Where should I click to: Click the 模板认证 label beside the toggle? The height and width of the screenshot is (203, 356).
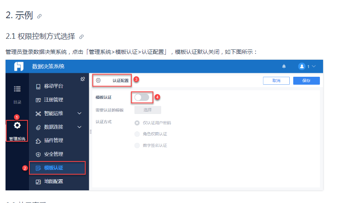(104, 97)
